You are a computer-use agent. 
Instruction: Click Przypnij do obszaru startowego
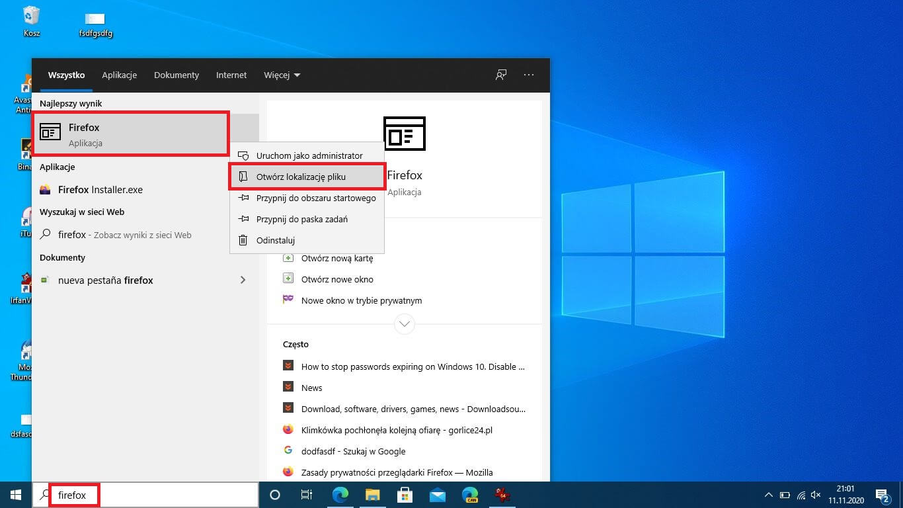coord(307,198)
